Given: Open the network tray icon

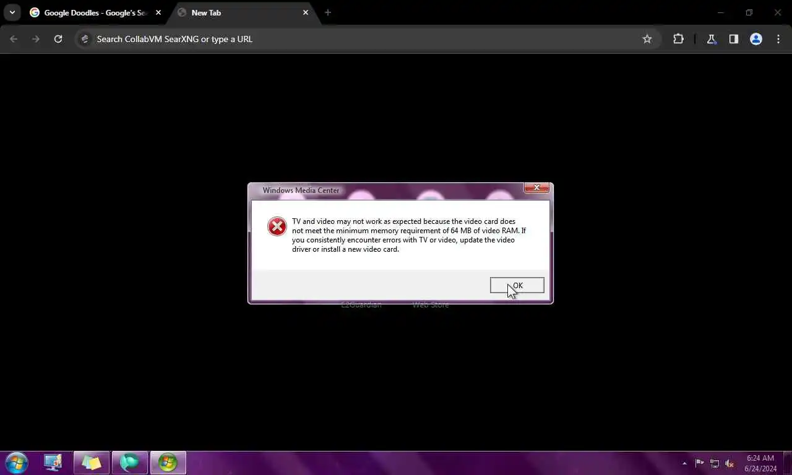Looking at the screenshot, I should click(x=715, y=463).
